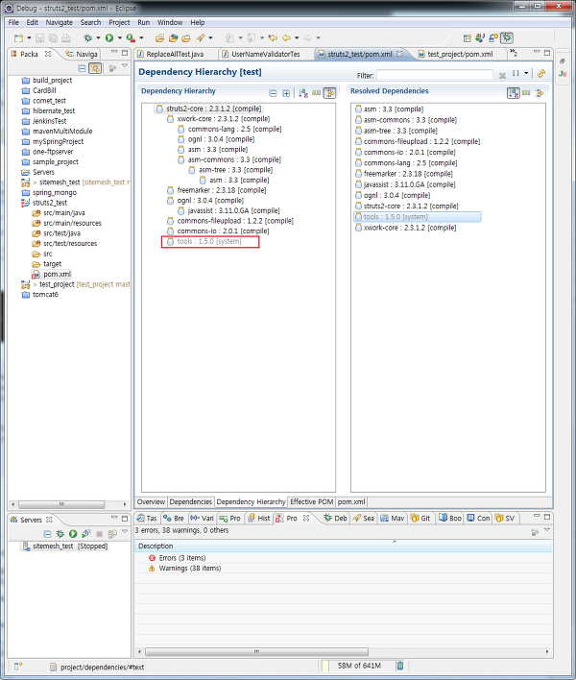Collapse All in Package Explorer toolbar
The image size is (576, 680).
pos(82,68)
